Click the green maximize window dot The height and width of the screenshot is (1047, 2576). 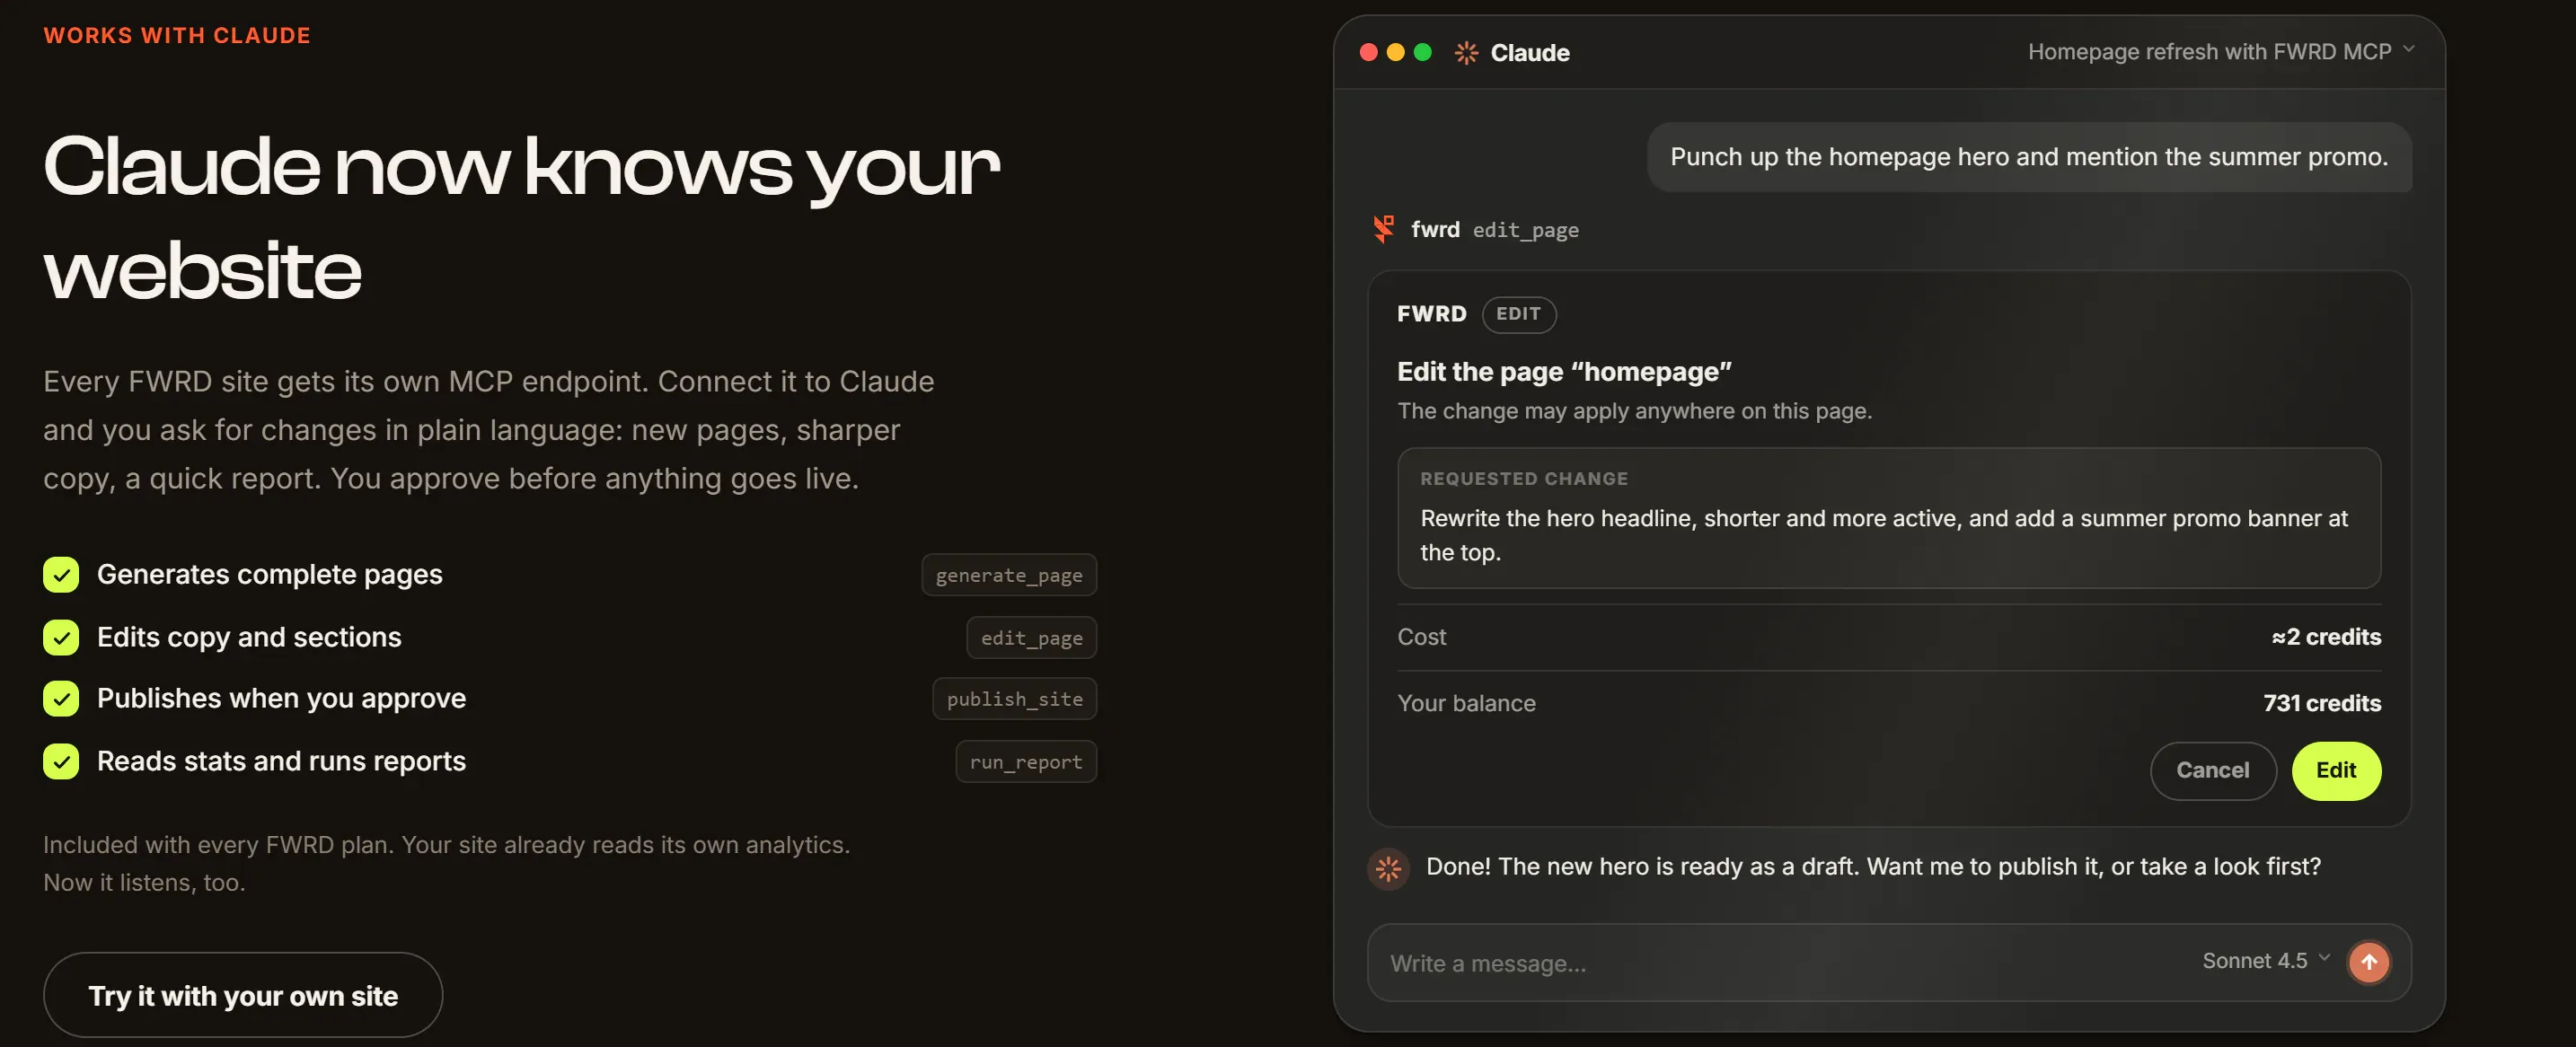1423,52
